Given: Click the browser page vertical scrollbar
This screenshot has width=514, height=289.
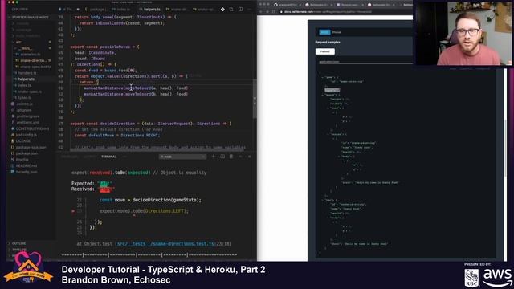Looking at the screenshot, I should (505, 148).
